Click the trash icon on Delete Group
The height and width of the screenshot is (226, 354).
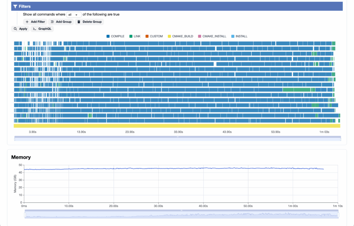coord(79,22)
